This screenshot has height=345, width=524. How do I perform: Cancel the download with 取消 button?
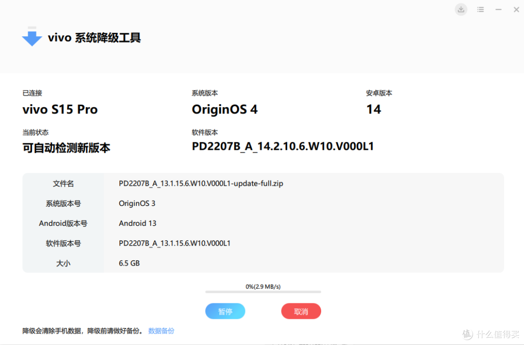[301, 311]
